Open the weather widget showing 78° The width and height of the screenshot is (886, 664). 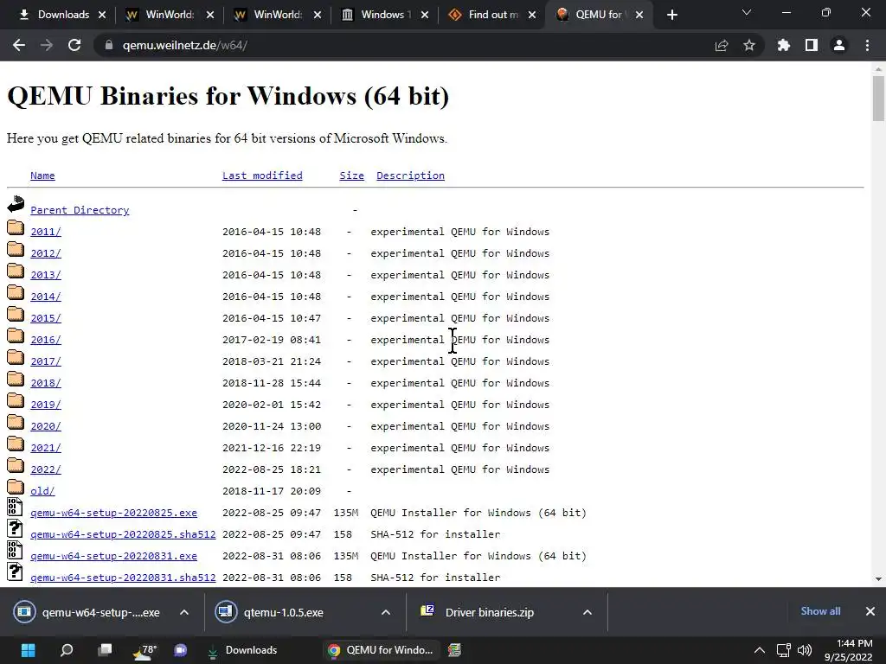(144, 650)
